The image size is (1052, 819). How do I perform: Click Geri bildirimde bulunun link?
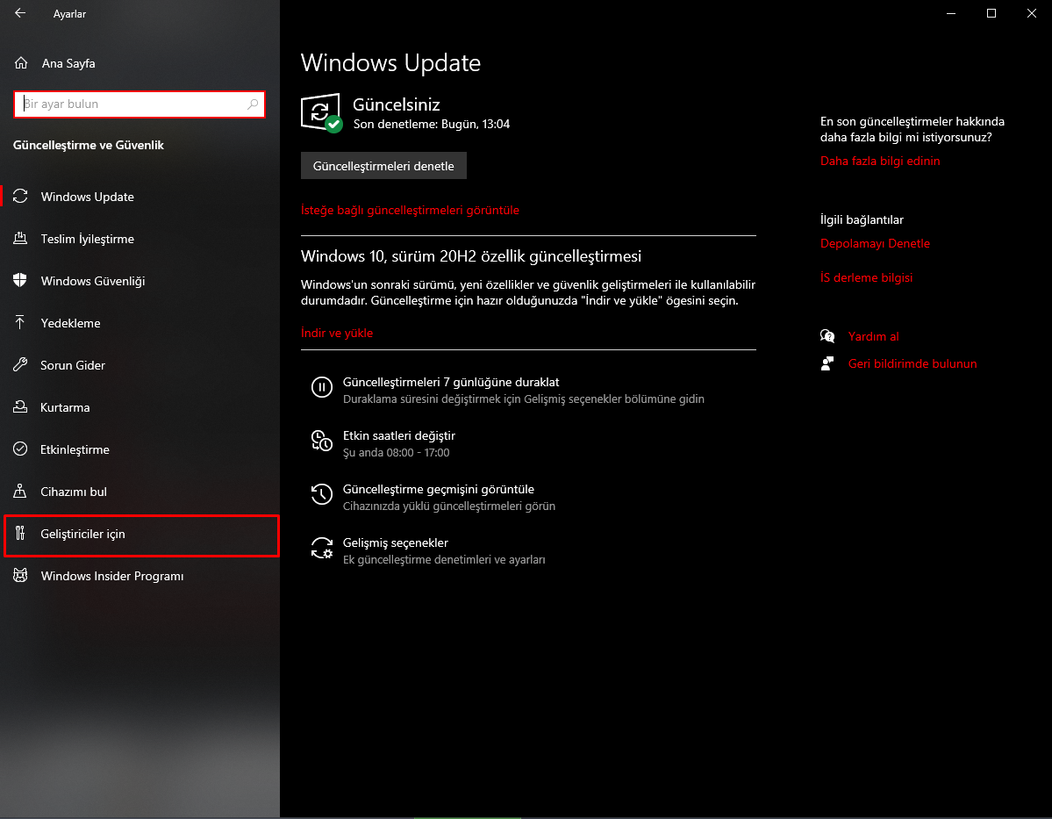(x=912, y=363)
